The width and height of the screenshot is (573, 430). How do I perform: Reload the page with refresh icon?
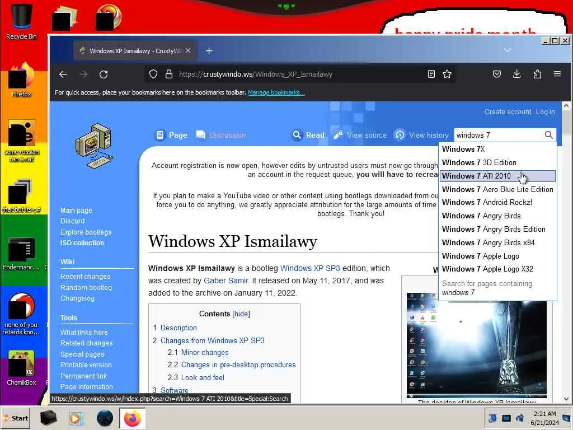click(x=104, y=74)
